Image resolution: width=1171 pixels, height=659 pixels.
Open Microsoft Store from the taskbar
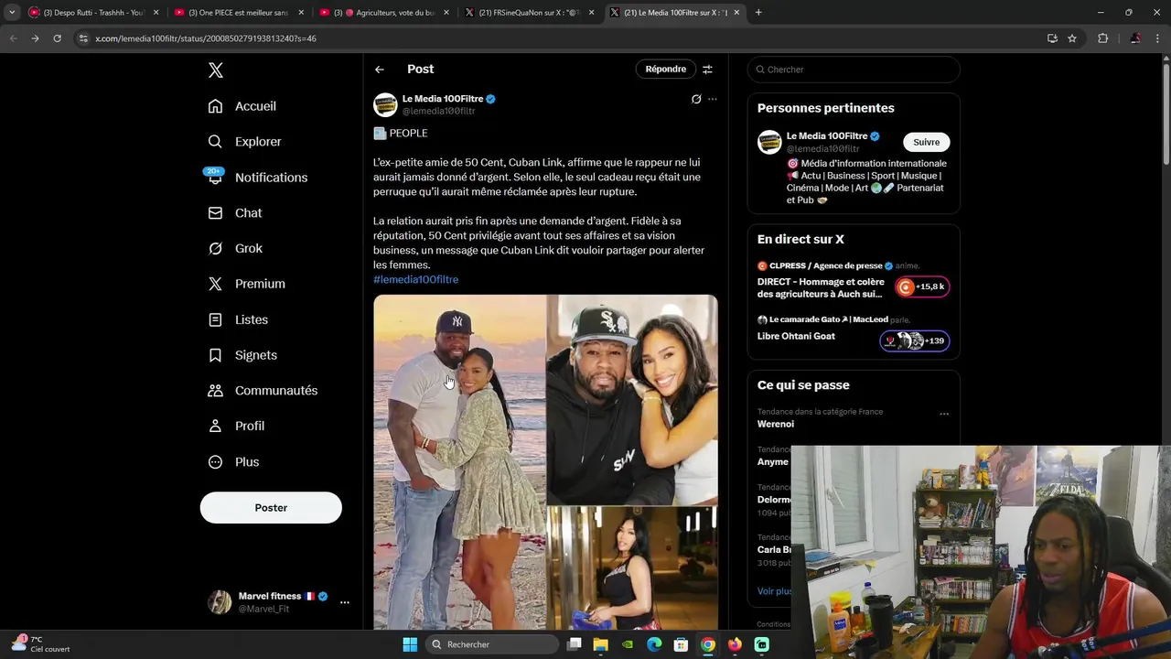(x=681, y=644)
